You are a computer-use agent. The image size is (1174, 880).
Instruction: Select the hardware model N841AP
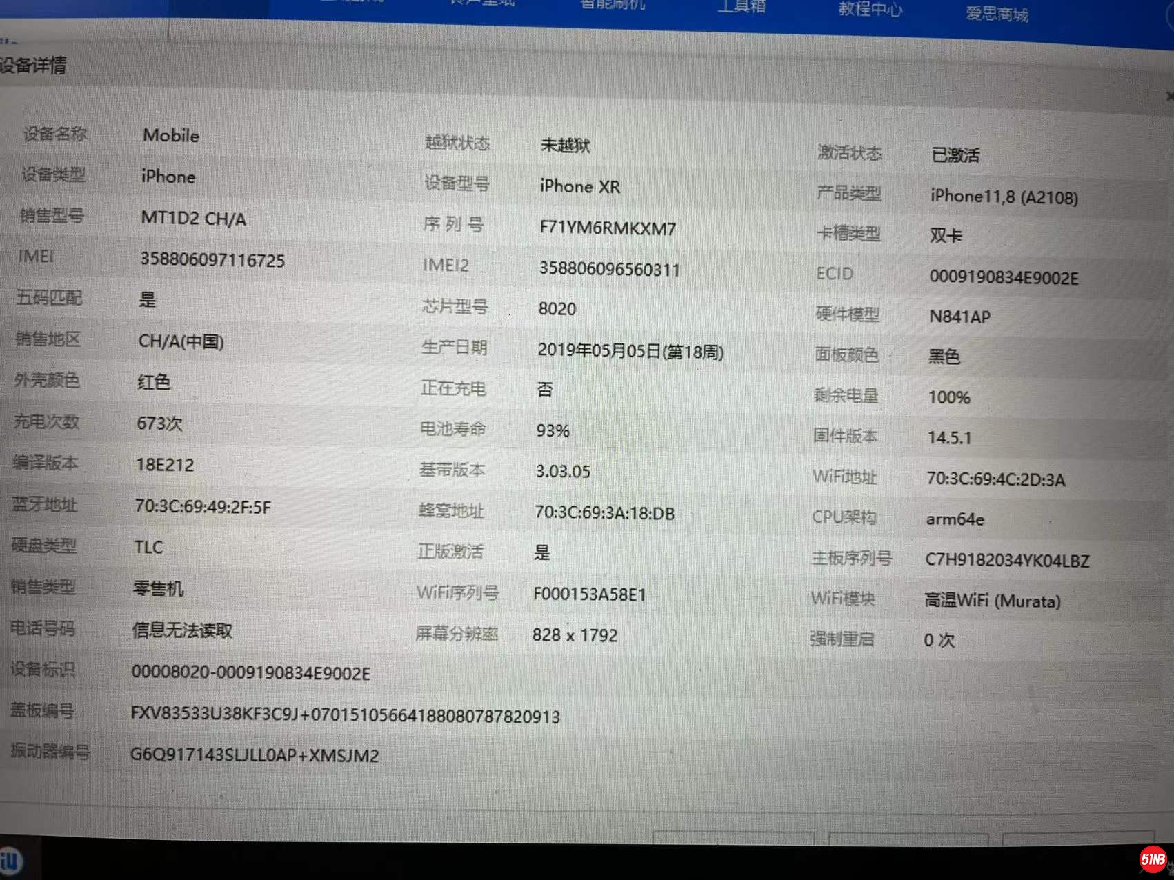[959, 317]
